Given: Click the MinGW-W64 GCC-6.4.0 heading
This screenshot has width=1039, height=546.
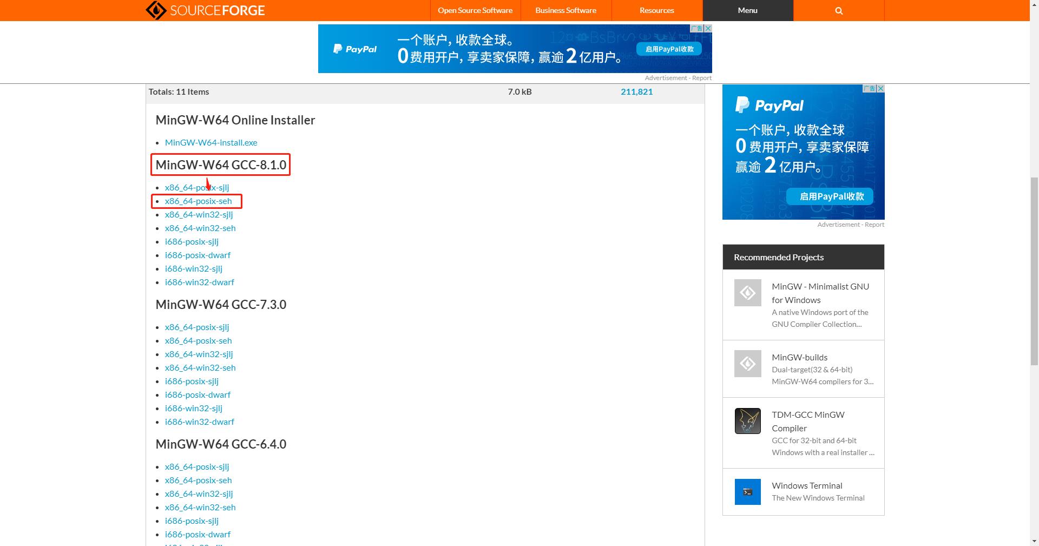Looking at the screenshot, I should [221, 444].
